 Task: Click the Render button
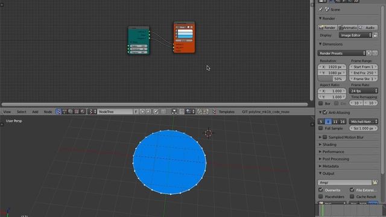(327, 28)
